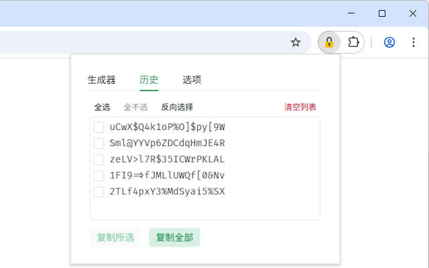Switch to the 生成器 tab
Image resolution: width=429 pixels, height=268 pixels.
tap(101, 80)
